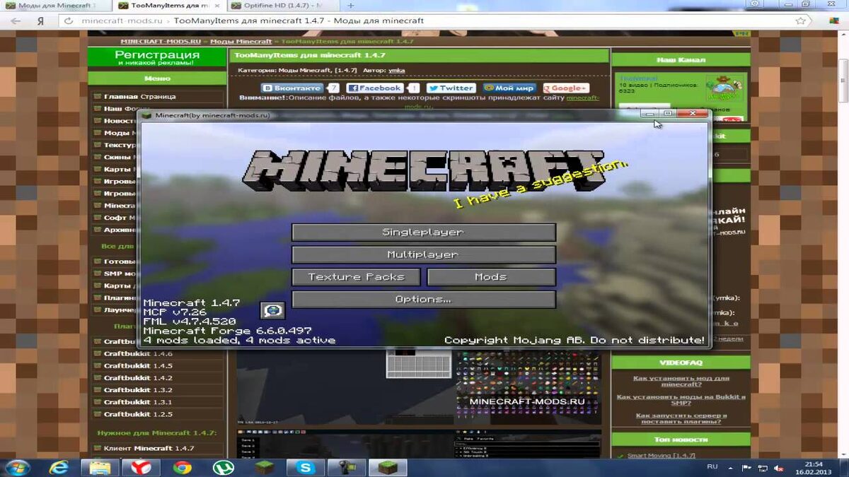Click the browser back arrow
Viewport: 849px width, 477px height.
[15, 20]
